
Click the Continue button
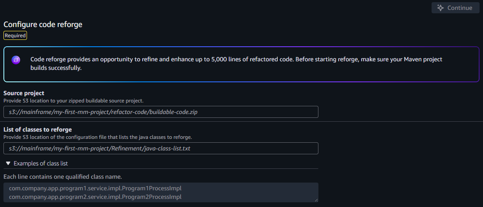pyautogui.click(x=455, y=8)
